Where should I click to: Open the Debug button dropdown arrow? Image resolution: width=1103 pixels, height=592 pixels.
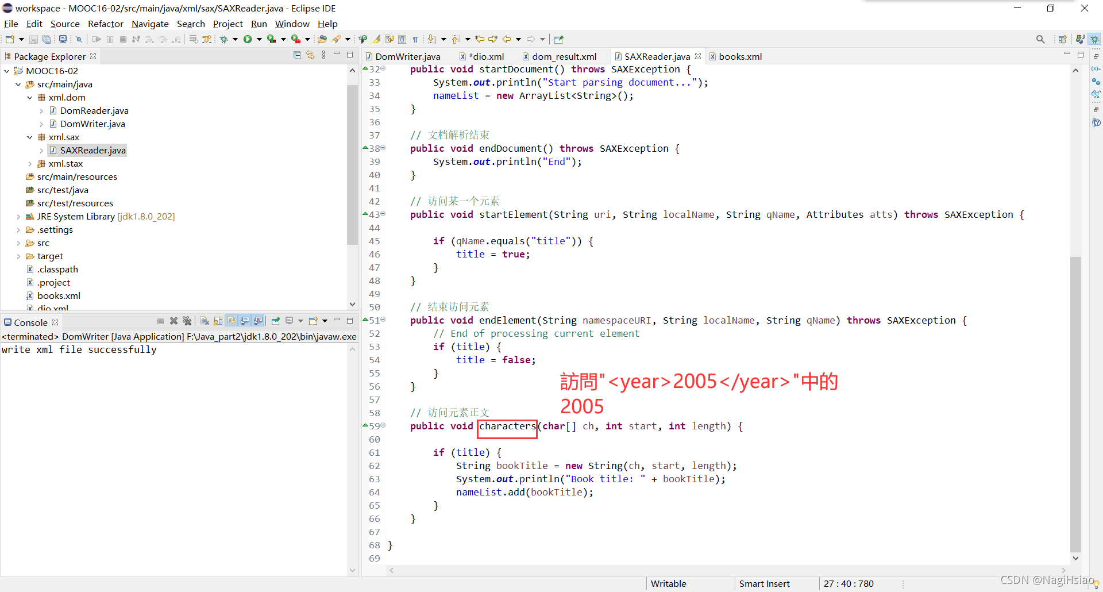pos(235,39)
